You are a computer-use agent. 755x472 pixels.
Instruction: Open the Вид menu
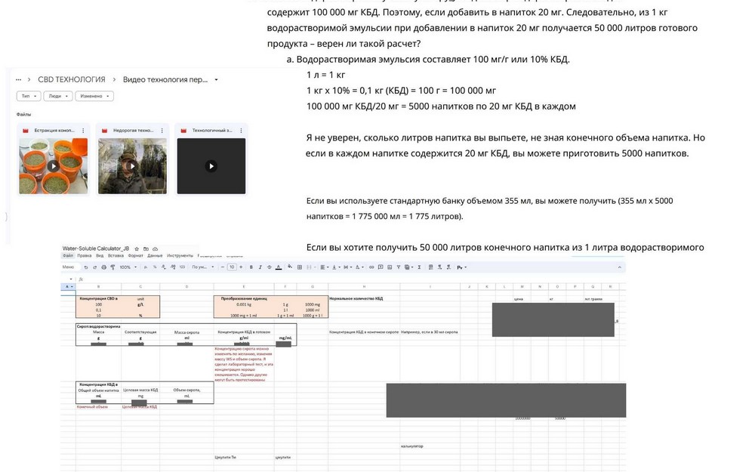pyautogui.click(x=100, y=256)
